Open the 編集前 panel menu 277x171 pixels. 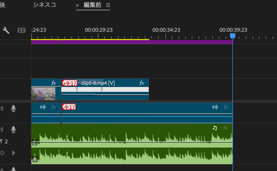point(108,5)
